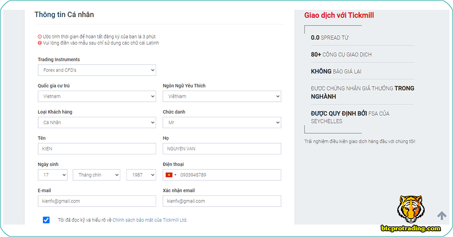Click the Xác nhận email input field
The height and width of the screenshot is (237, 453).
click(x=222, y=201)
